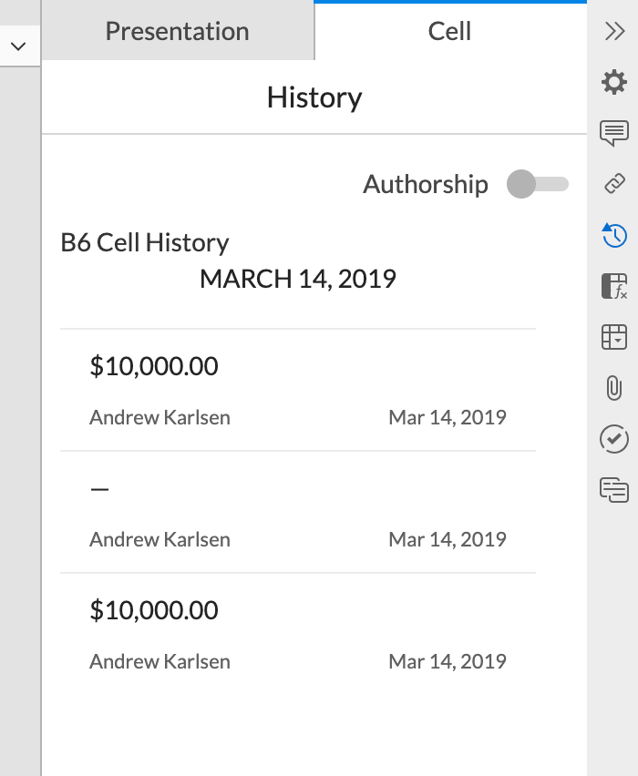The image size is (638, 776).
Task: Switch to the Presentation tab
Action: coord(177,31)
